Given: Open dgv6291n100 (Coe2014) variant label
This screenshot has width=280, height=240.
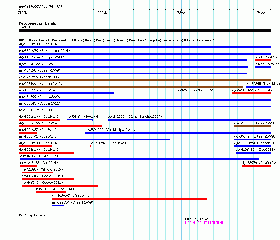Looking at the screenshot, I should 39,117.
